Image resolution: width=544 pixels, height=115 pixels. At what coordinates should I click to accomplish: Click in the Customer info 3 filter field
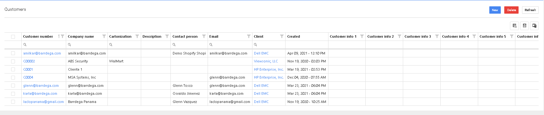click(x=421, y=45)
